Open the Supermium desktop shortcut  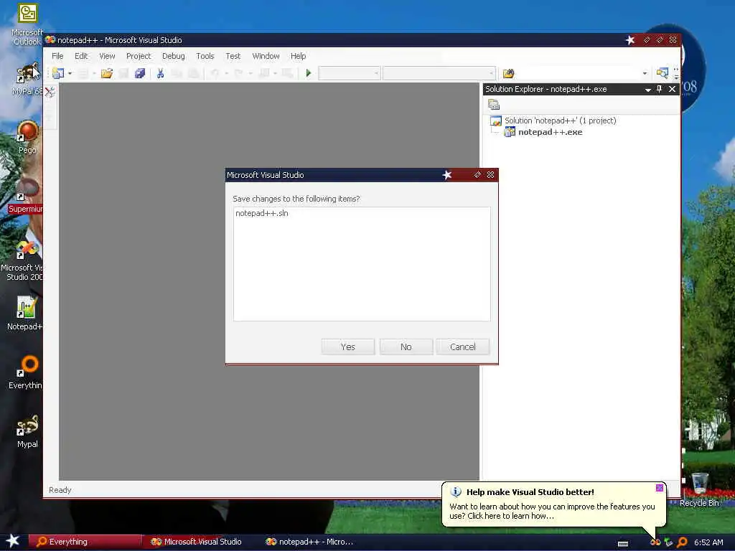[x=27, y=196]
